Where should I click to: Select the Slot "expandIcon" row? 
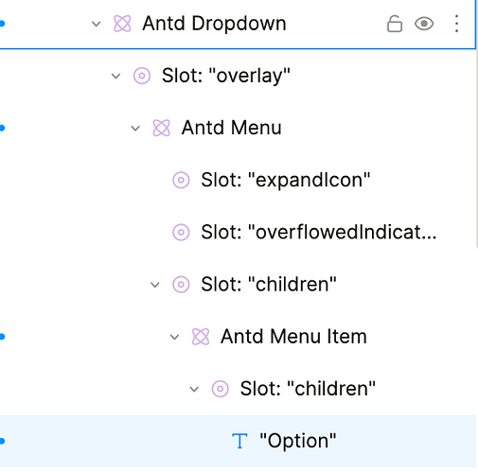tap(239, 180)
